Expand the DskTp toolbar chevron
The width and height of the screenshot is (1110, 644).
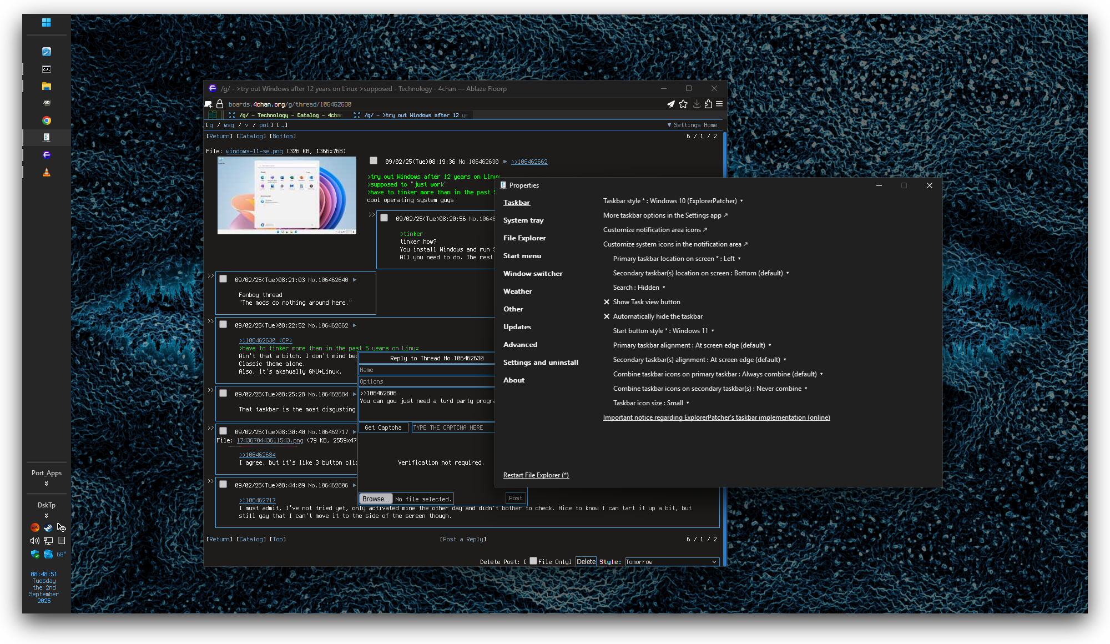point(47,516)
